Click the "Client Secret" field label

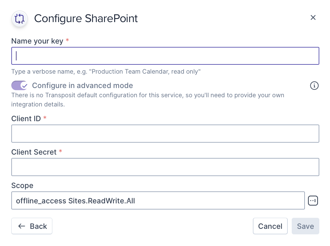tap(34, 152)
